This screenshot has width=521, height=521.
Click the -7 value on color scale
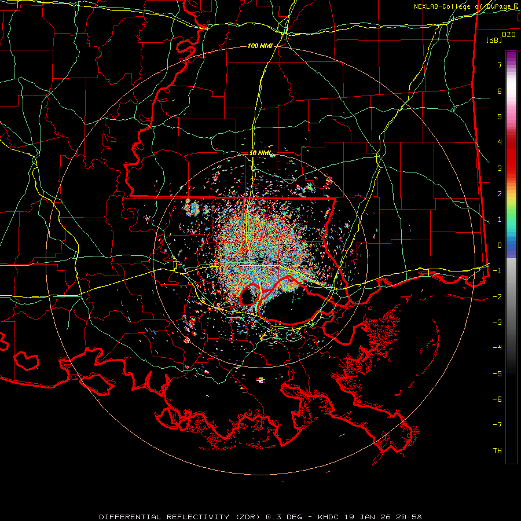(x=497, y=425)
